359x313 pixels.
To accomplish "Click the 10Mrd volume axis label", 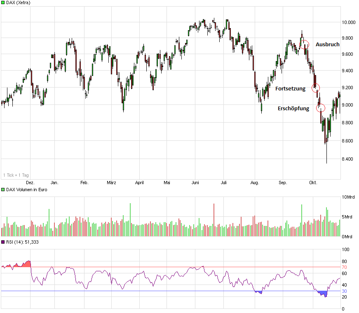I will [348, 197].
